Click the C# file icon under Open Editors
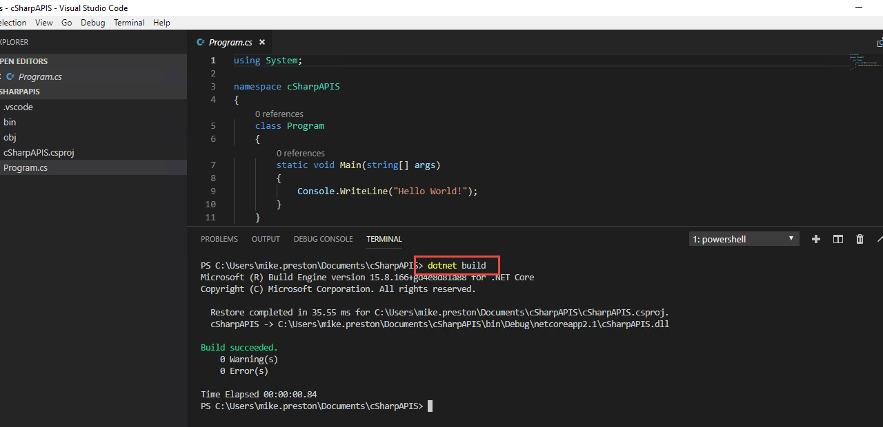 pos(10,76)
